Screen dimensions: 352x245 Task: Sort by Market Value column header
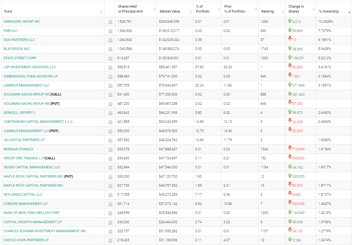(175, 9)
